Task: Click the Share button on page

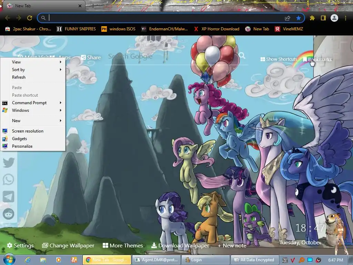Action: click(91, 58)
